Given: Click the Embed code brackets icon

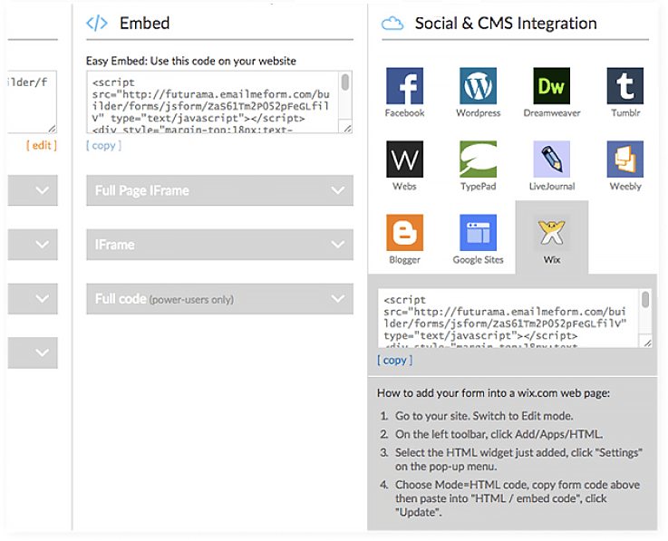Looking at the screenshot, I should pos(97,23).
